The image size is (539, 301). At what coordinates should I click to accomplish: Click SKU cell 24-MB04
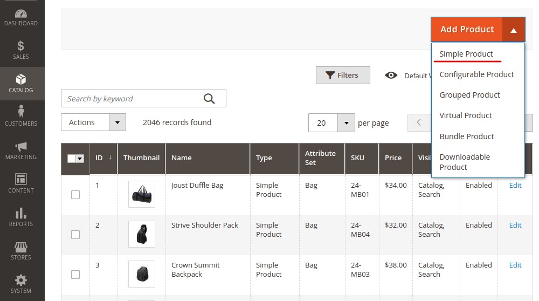coord(360,230)
